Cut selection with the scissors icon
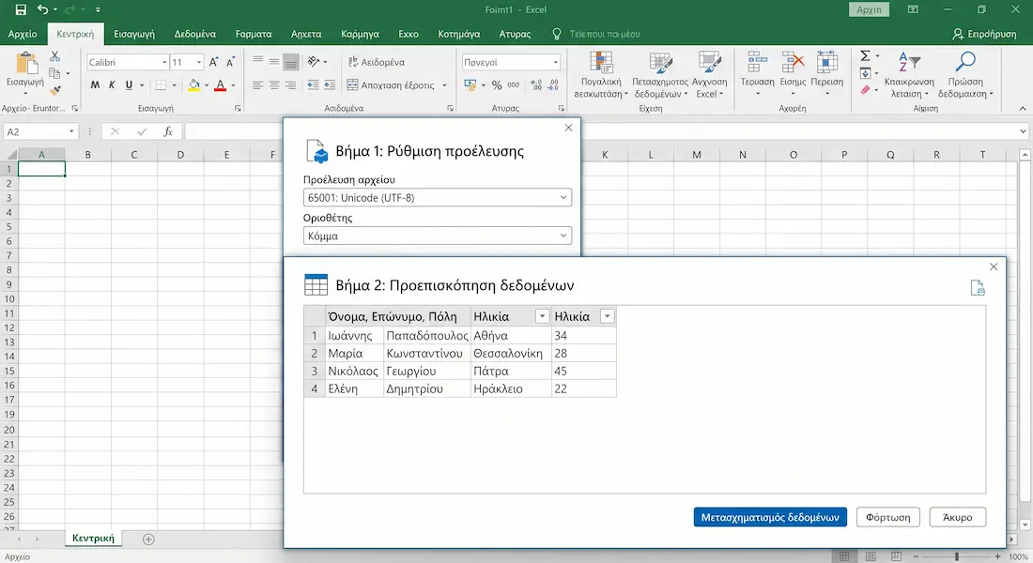 pyautogui.click(x=54, y=56)
